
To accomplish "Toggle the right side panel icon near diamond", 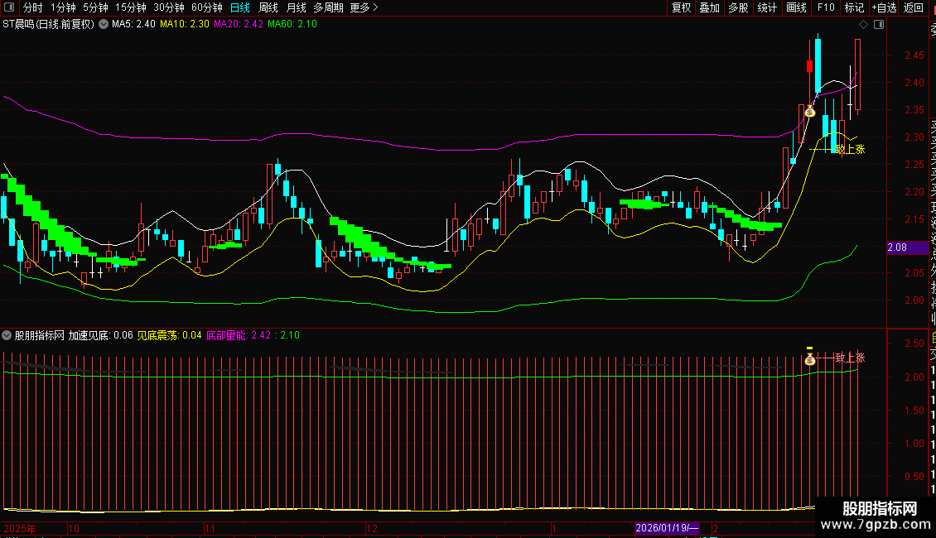I will point(879,25).
